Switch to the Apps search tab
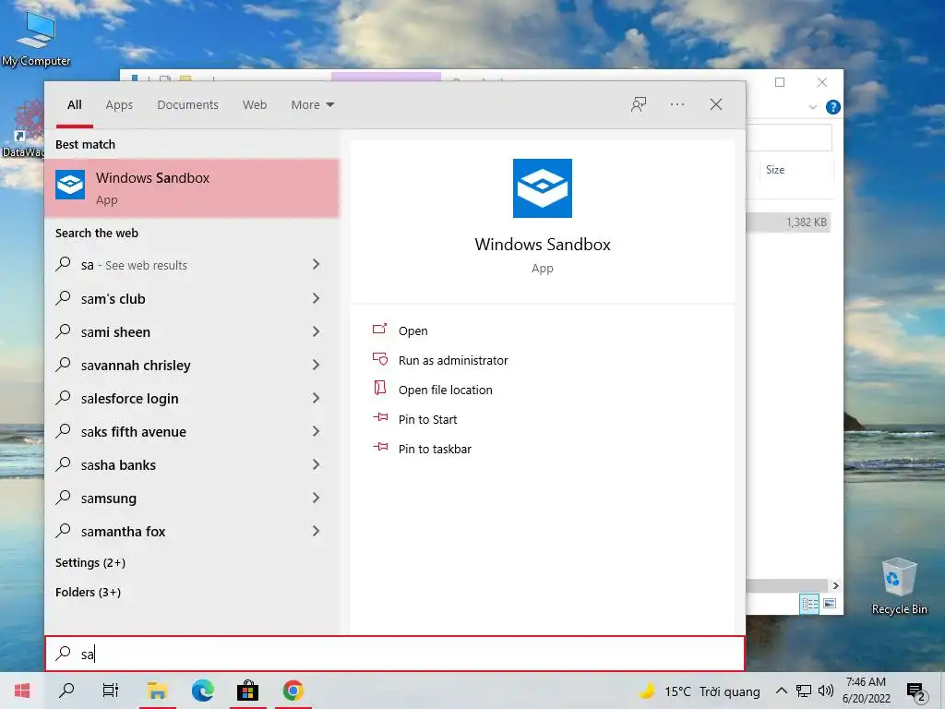This screenshot has height=709, width=945. pos(119,105)
